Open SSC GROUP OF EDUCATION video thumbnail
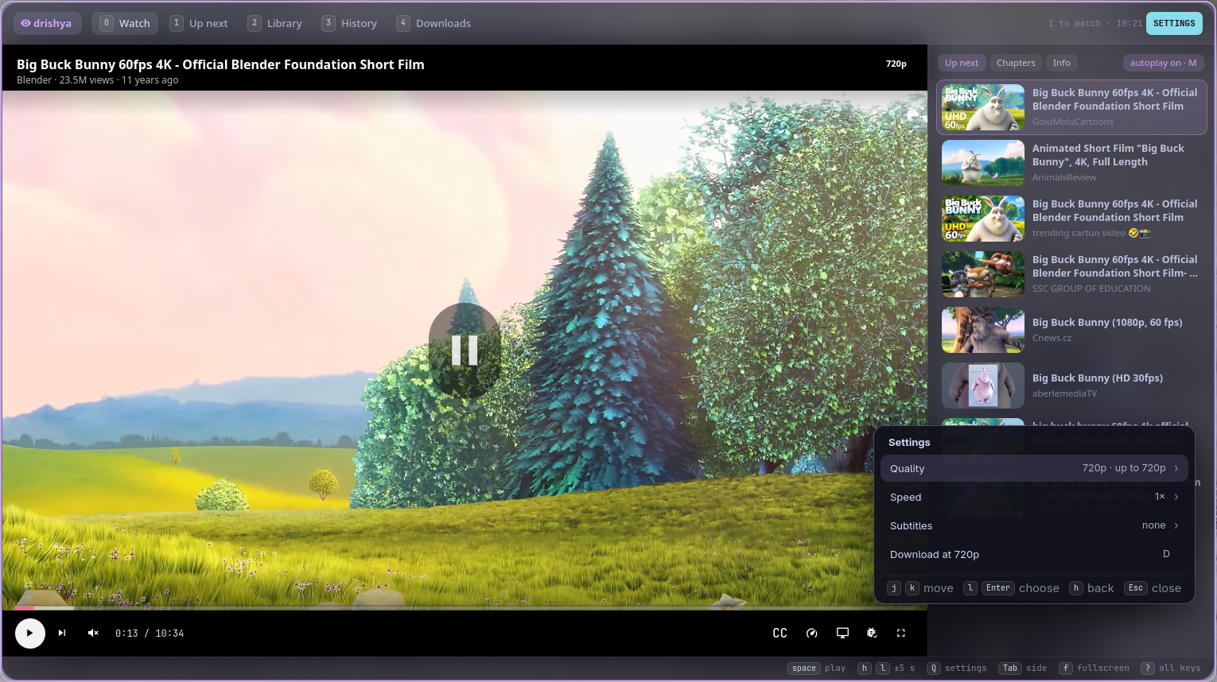 coord(983,274)
